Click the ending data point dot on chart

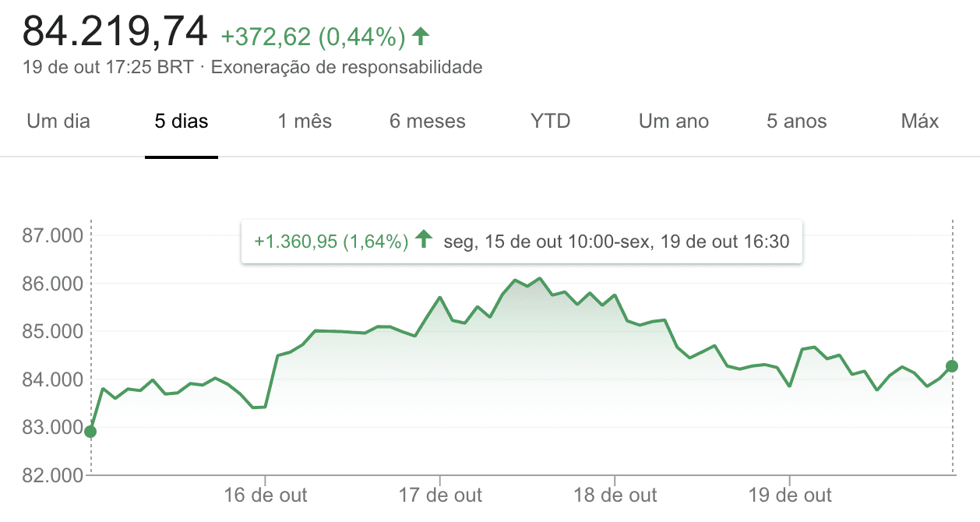[x=952, y=366]
